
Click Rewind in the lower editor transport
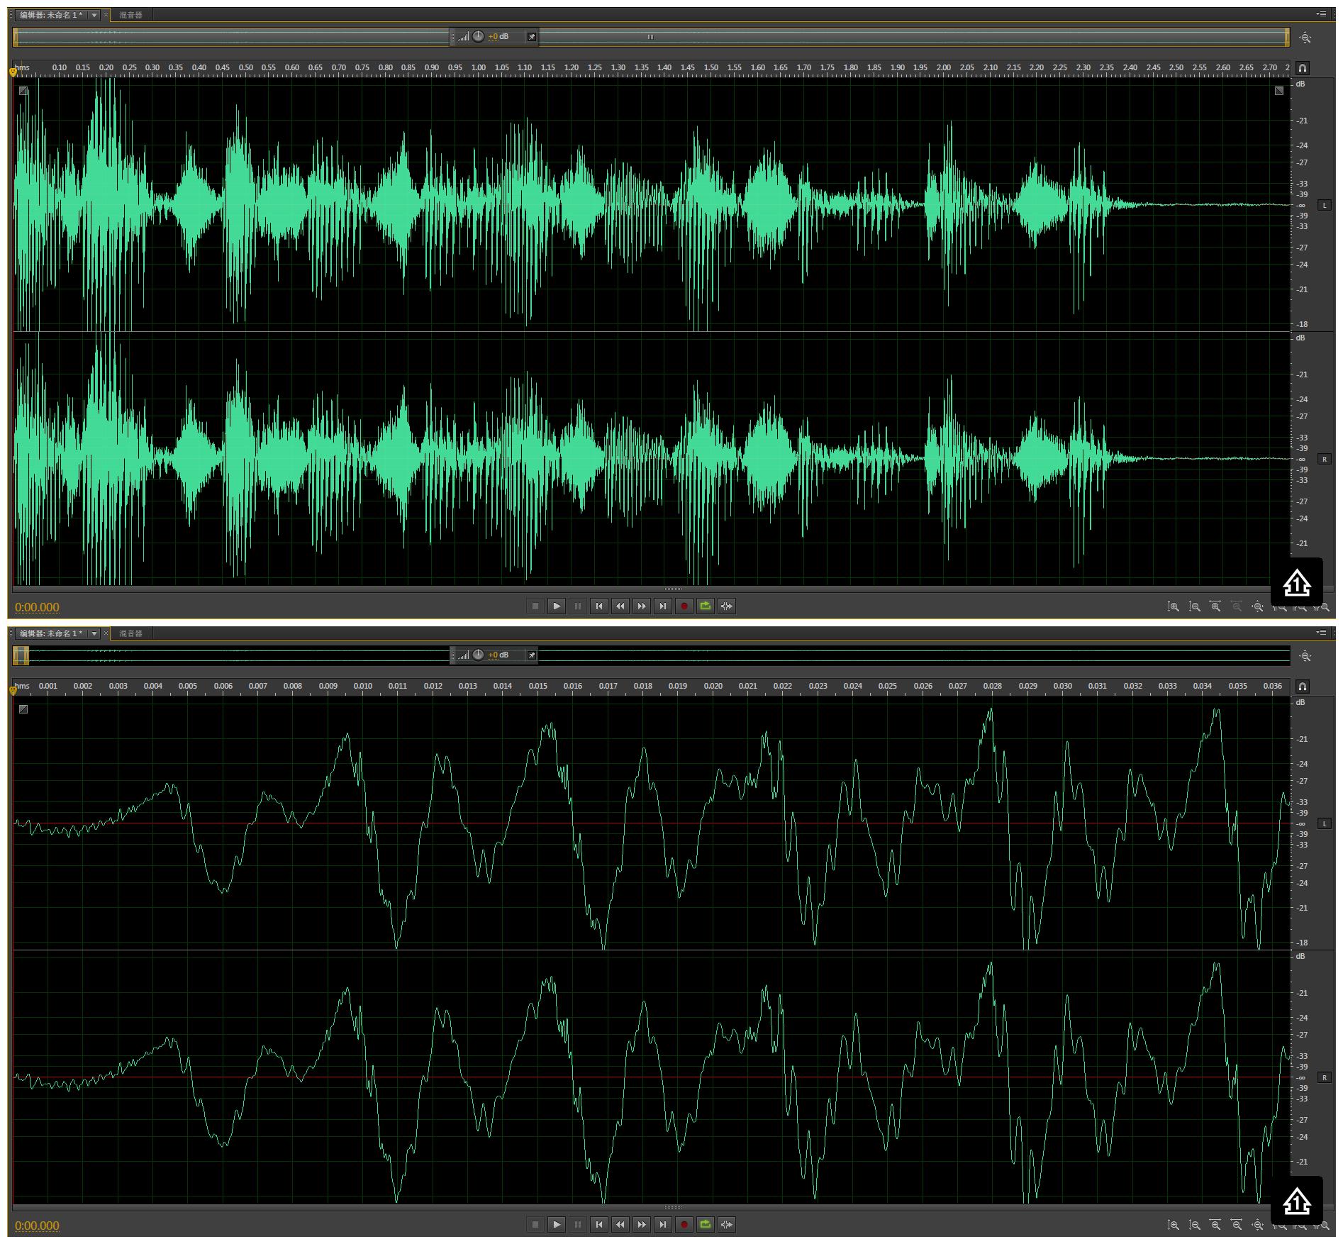(620, 1224)
